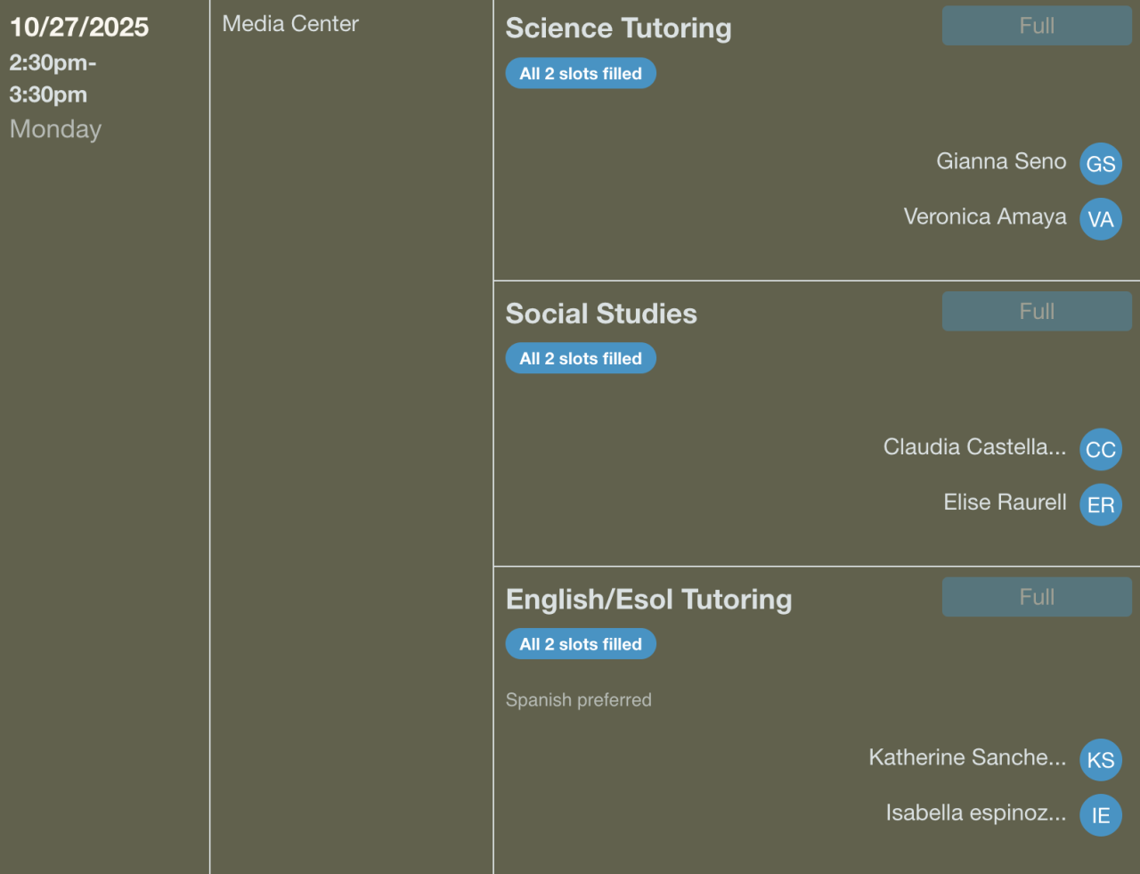Click the slots filled badge under Science Tutoring
This screenshot has height=874, width=1140.
point(581,74)
